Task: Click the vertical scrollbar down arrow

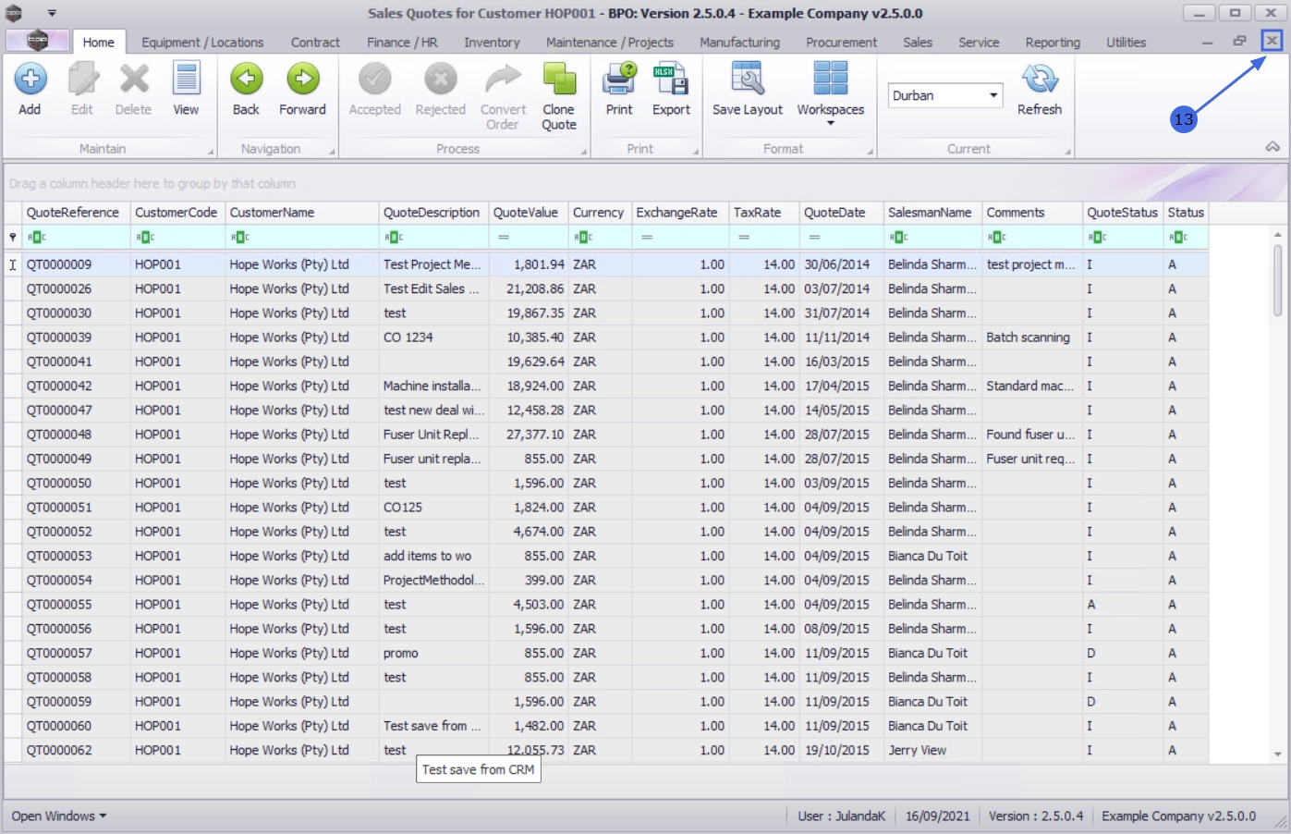Action: point(1278,754)
